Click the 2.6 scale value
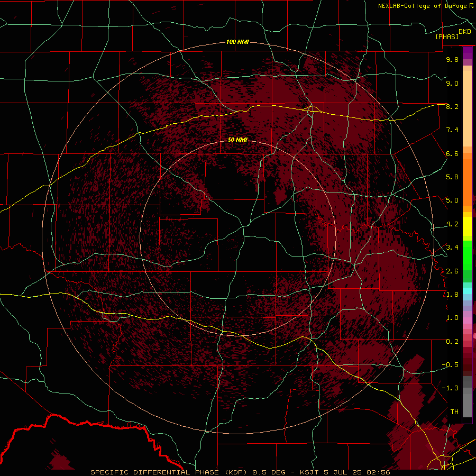 tap(452, 271)
